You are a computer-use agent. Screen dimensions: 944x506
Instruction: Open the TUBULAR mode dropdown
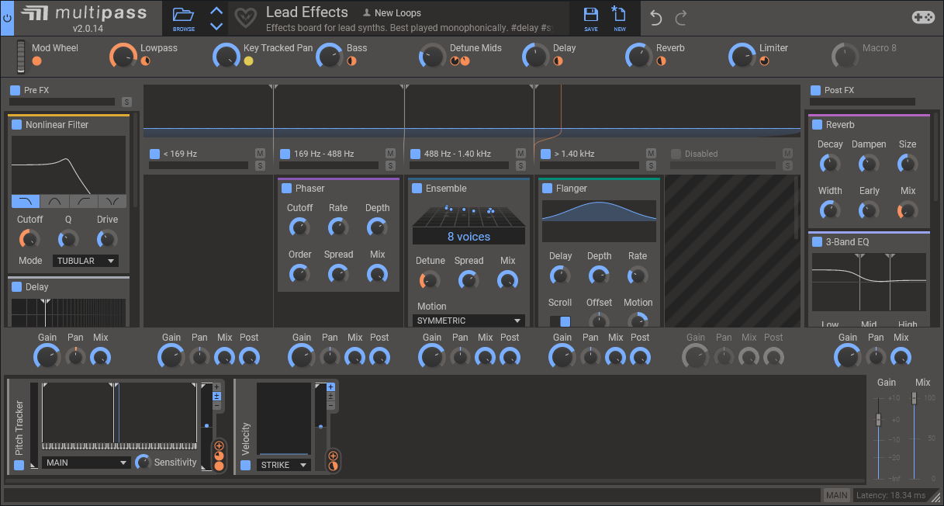pos(85,261)
